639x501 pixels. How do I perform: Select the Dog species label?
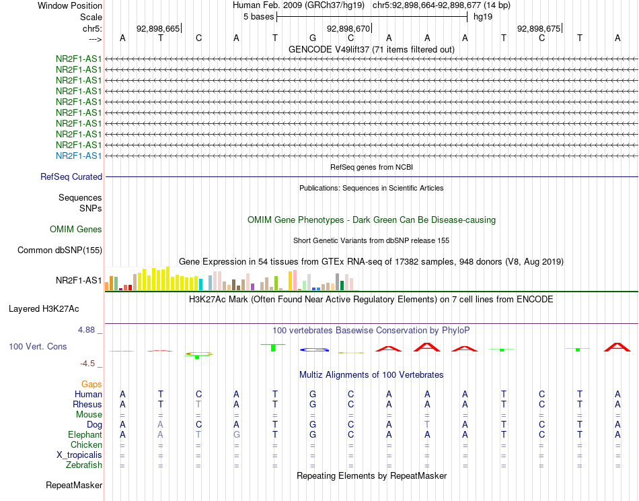(95, 425)
